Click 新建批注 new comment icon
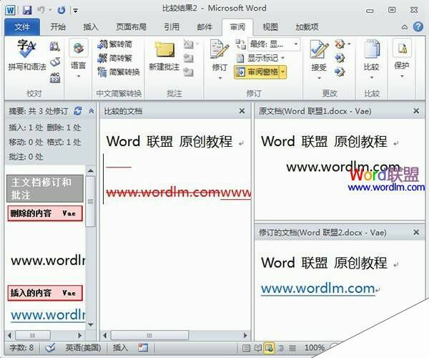The width and height of the screenshot is (429, 358). (164, 56)
